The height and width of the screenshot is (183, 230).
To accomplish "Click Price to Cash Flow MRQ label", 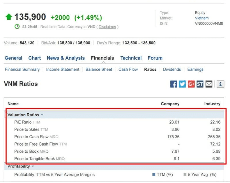I will click(x=36, y=137).
